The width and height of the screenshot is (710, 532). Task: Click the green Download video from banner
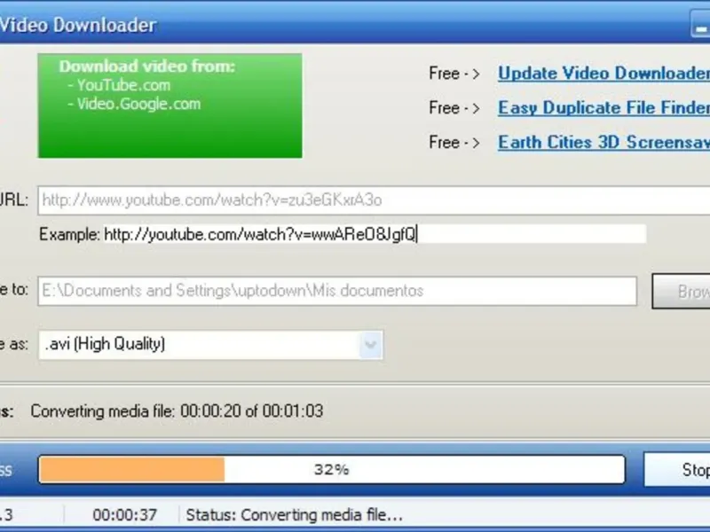[x=170, y=106]
